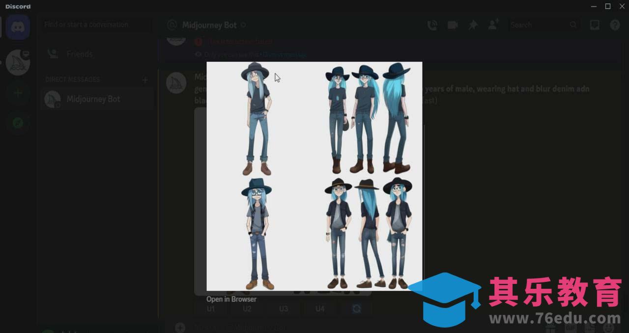
Task: Open Explore Discoverable Servers compass icon
Action: click(18, 123)
